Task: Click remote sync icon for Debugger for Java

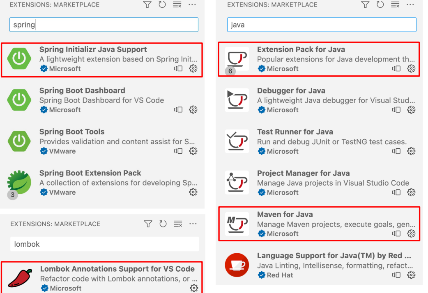Action: pos(396,110)
